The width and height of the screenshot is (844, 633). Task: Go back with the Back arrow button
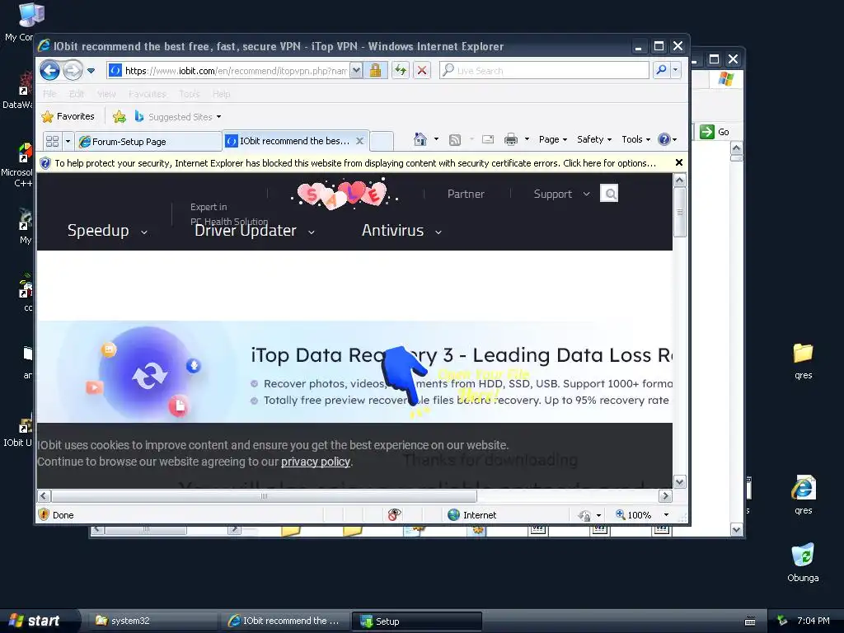pos(50,70)
